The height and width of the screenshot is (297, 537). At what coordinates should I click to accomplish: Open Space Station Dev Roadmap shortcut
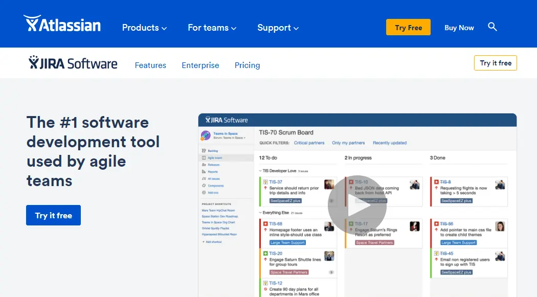coord(219,216)
